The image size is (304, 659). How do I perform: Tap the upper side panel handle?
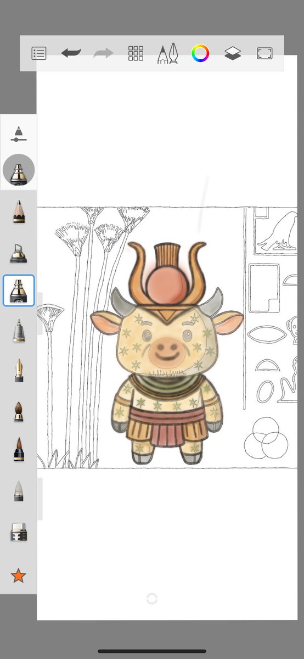[x=40, y=314]
